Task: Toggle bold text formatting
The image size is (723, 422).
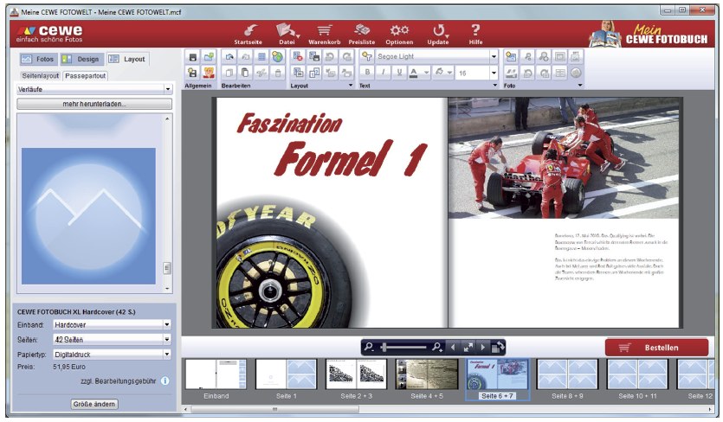Action: (367, 73)
